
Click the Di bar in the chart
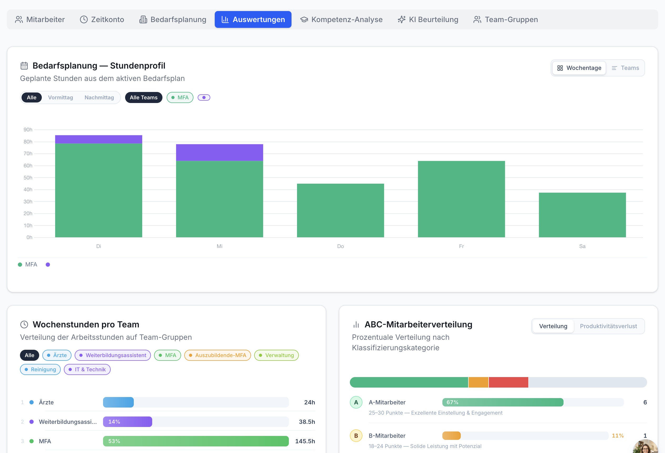click(x=99, y=186)
